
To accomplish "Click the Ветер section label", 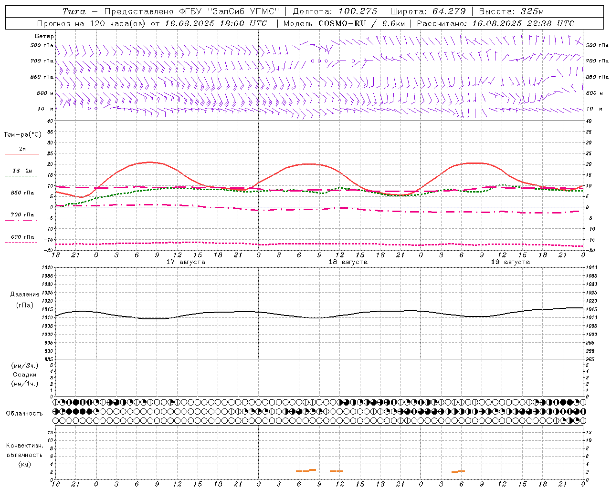I will [44, 36].
